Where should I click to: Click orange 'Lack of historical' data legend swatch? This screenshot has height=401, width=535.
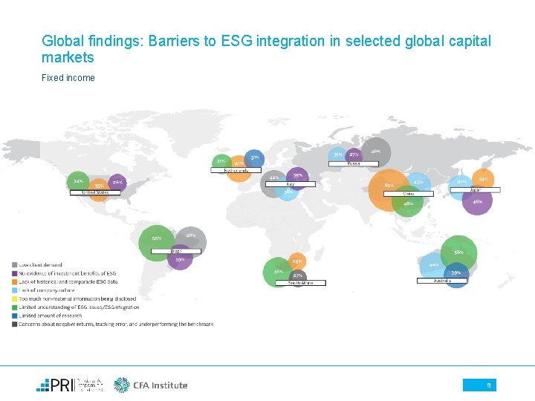tap(14, 282)
